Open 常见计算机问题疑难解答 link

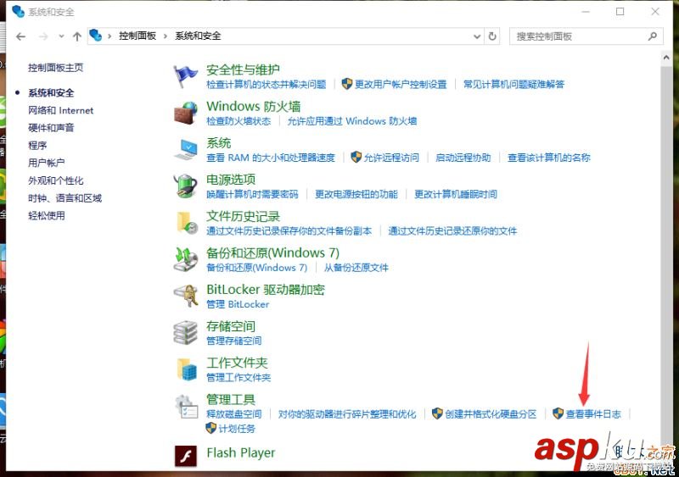click(513, 85)
